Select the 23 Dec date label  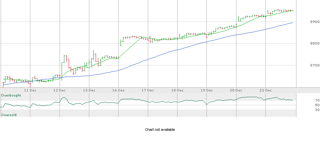(x=265, y=90)
